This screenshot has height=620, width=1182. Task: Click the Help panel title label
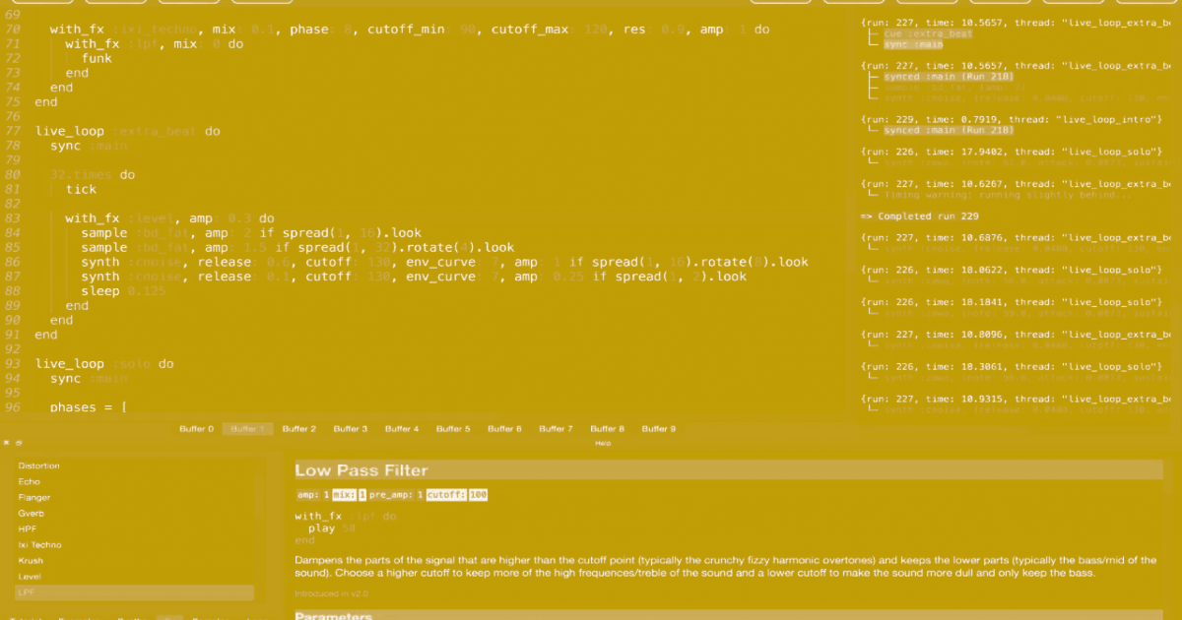pos(603,444)
